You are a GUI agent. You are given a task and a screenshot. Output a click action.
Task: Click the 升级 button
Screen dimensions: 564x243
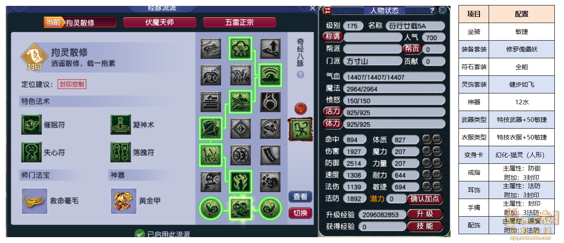(425, 214)
